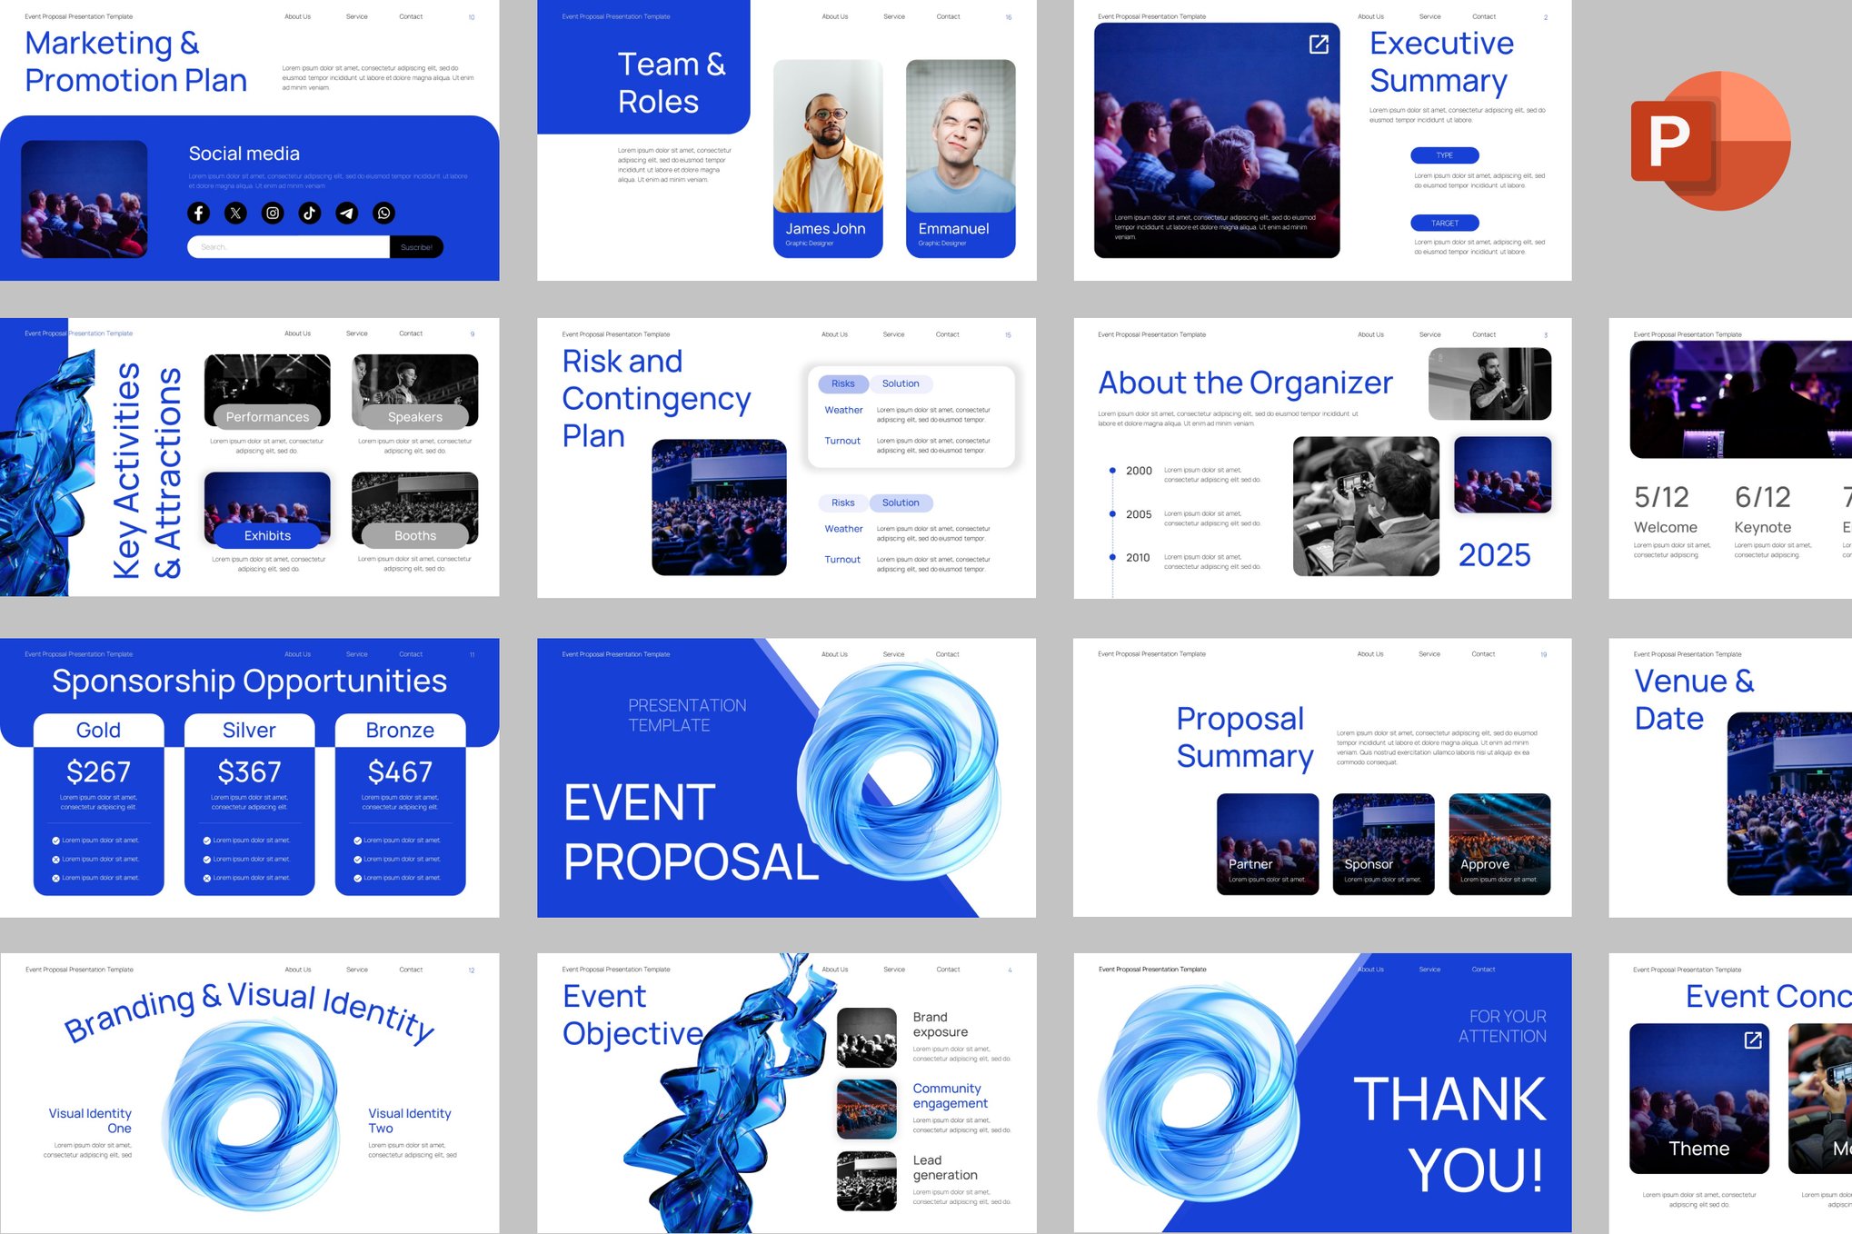Click Contact on Sponsorship Opportunities slide
1852x1234 pixels.
pyautogui.click(x=411, y=654)
